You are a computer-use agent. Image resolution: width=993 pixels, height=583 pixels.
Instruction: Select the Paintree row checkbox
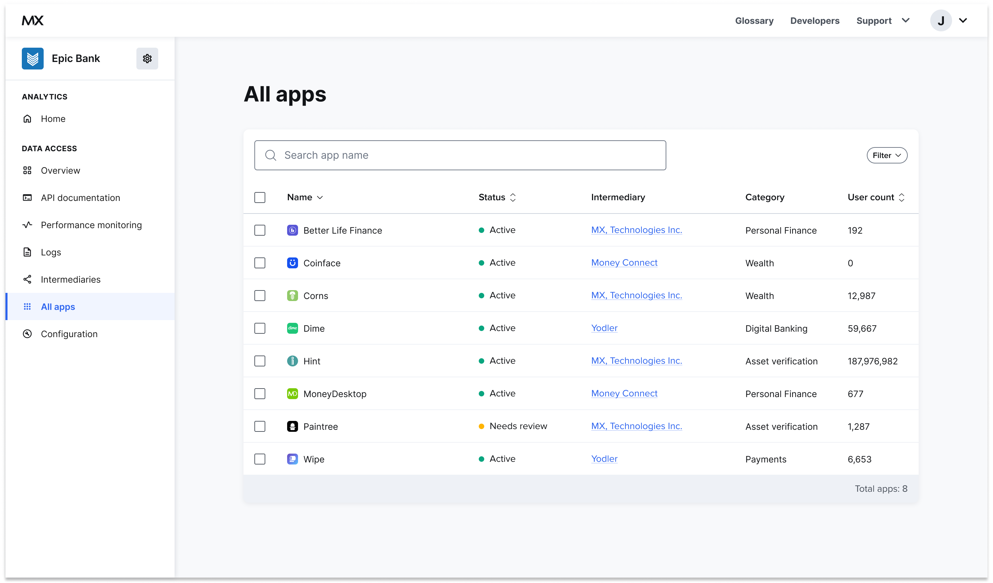(x=260, y=426)
